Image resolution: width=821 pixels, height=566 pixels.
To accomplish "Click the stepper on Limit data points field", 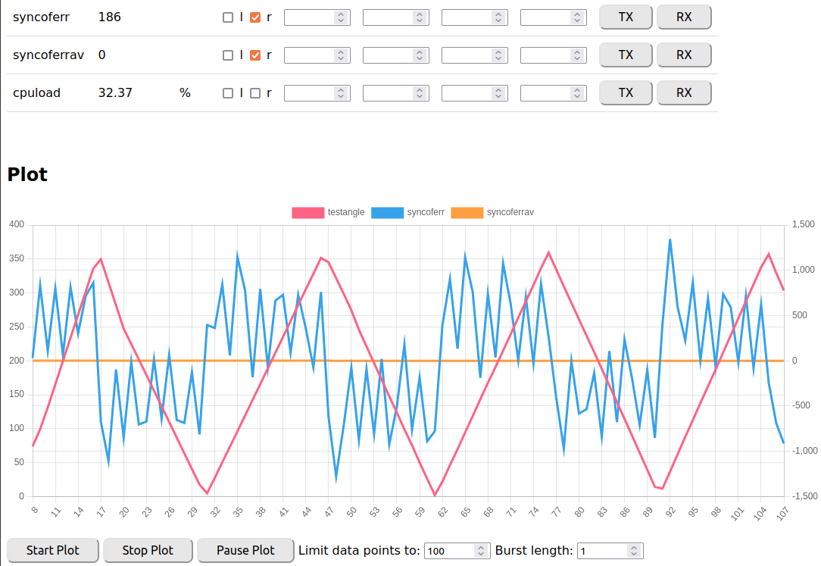I will 482,551.
